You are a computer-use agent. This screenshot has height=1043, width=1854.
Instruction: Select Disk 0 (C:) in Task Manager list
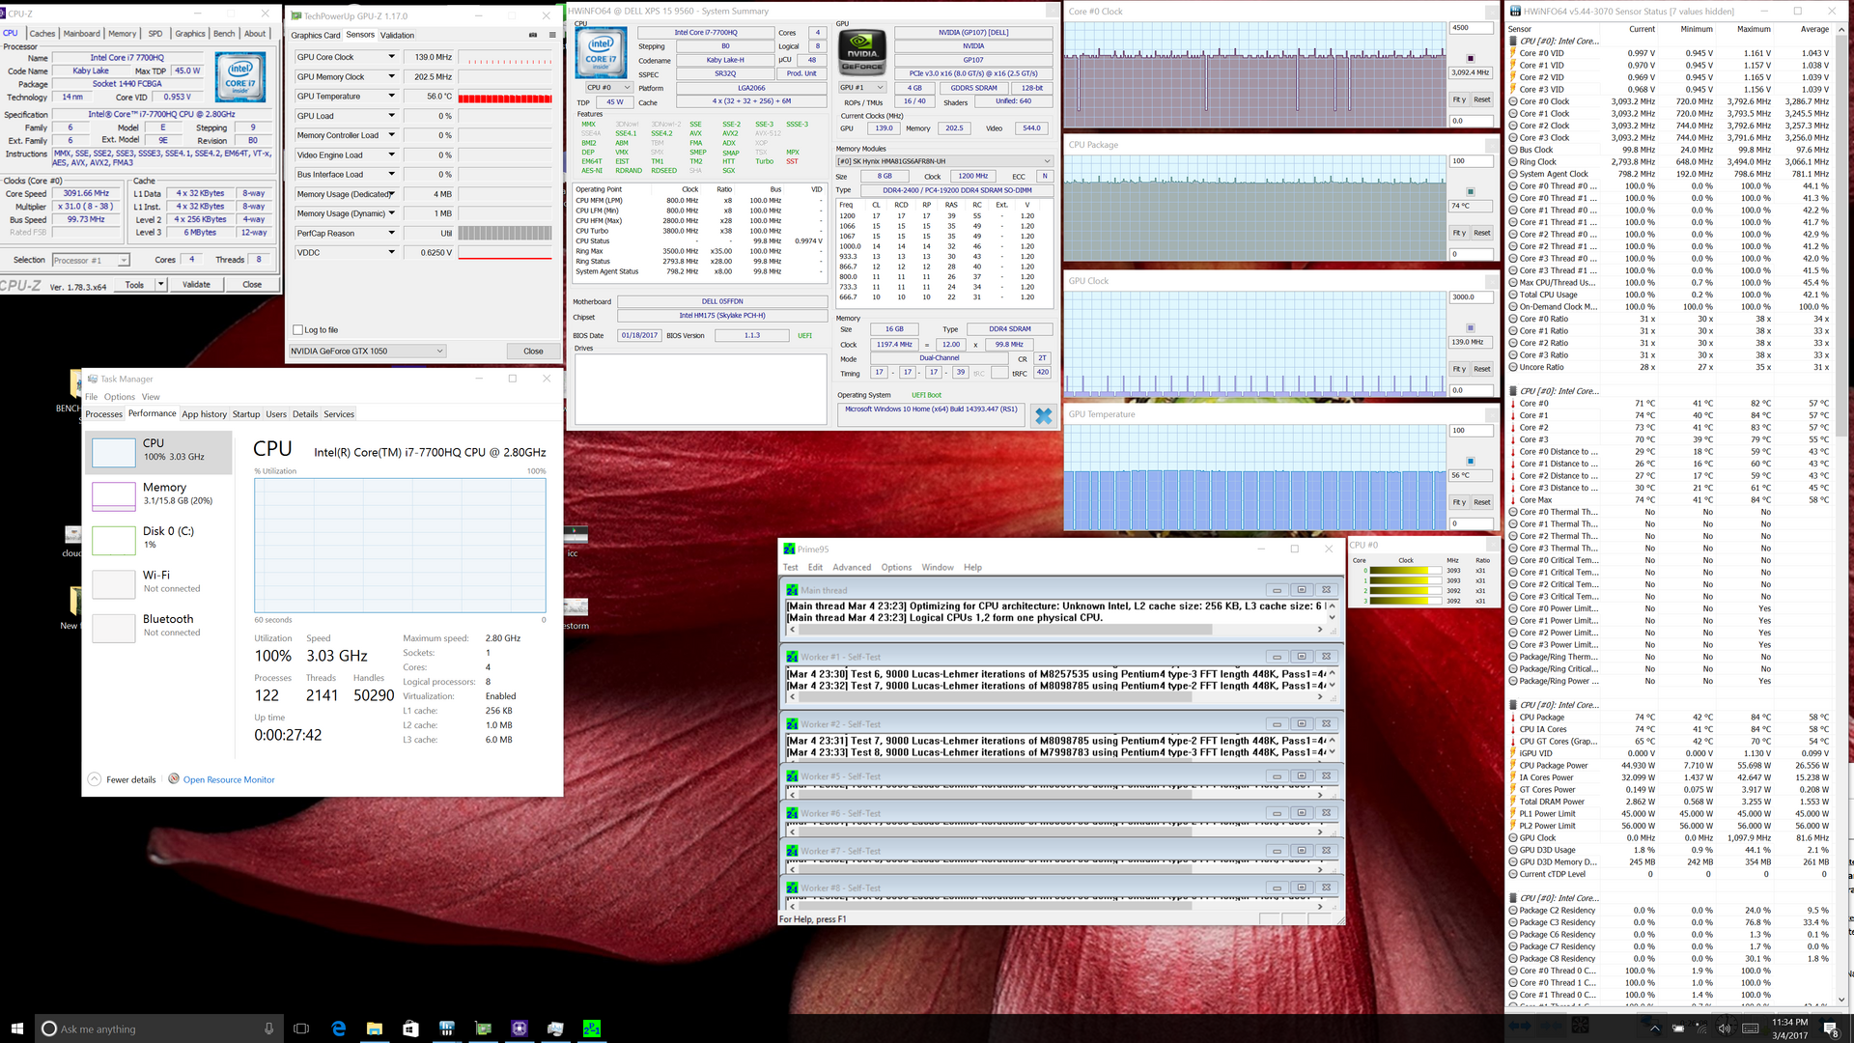pos(159,538)
